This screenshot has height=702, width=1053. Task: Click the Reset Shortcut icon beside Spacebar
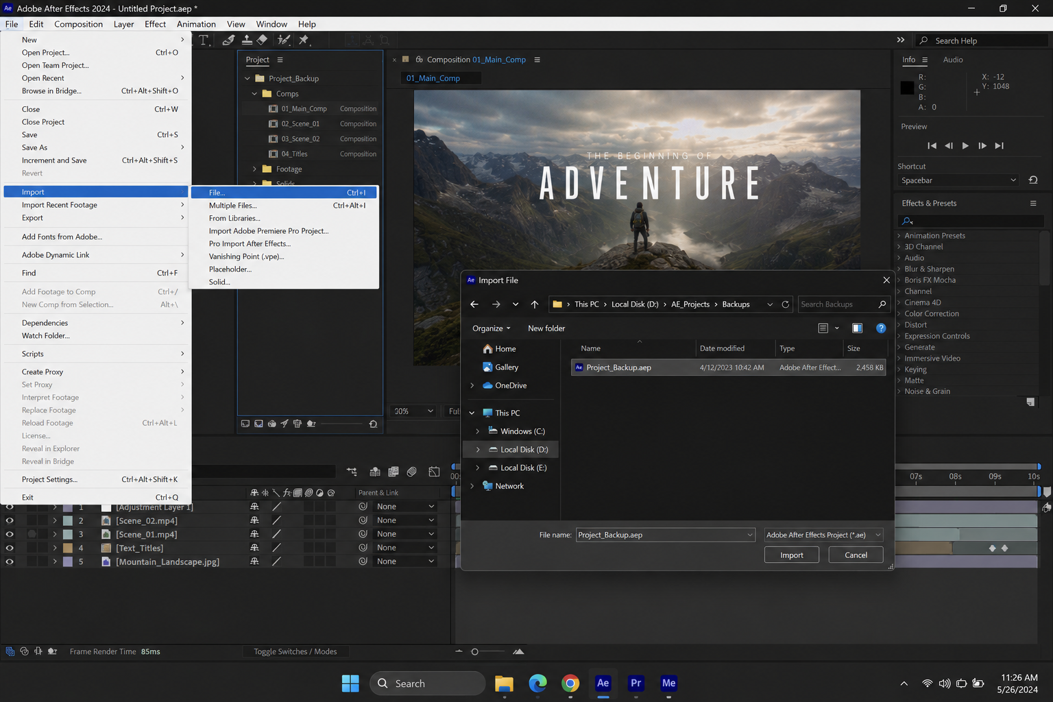[x=1033, y=180]
